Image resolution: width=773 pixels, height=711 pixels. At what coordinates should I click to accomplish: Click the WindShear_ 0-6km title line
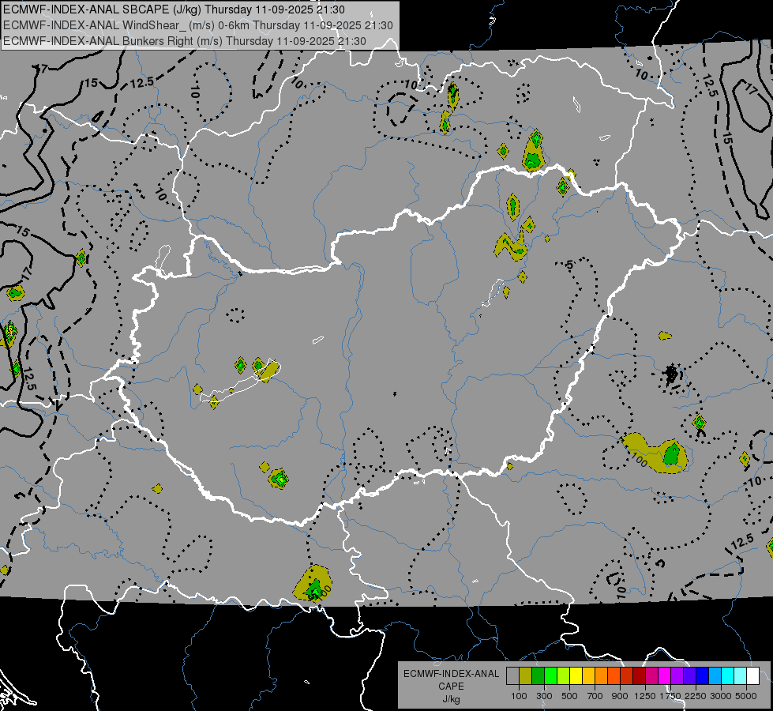197,25
